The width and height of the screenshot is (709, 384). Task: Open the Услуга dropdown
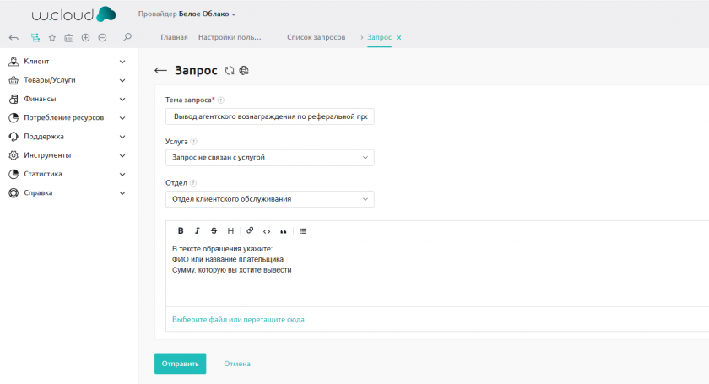[269, 158]
